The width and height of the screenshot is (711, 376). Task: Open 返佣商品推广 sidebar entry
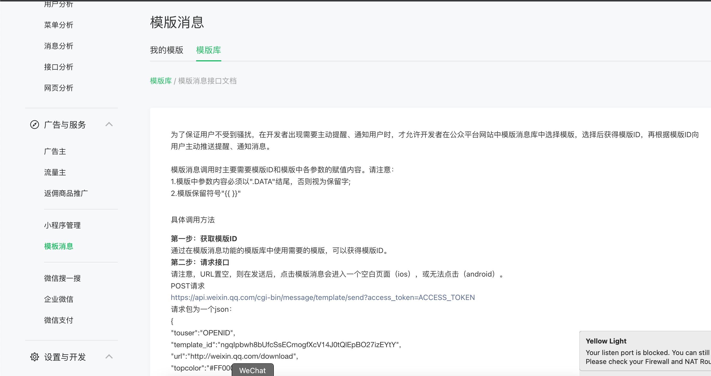(66, 194)
